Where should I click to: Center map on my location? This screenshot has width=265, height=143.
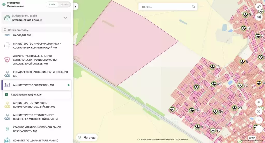point(259,102)
